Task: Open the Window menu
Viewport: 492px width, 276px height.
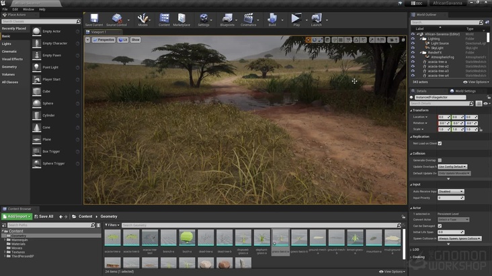Action: pos(28,9)
